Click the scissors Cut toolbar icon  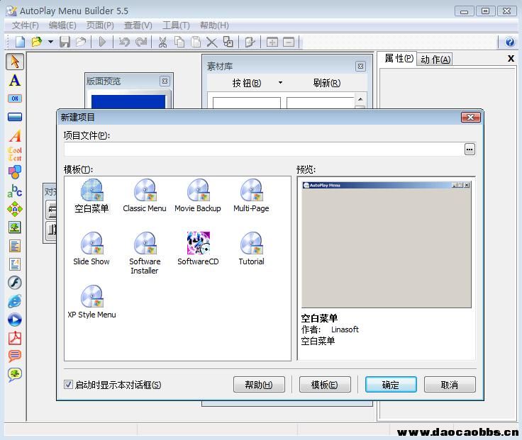162,43
